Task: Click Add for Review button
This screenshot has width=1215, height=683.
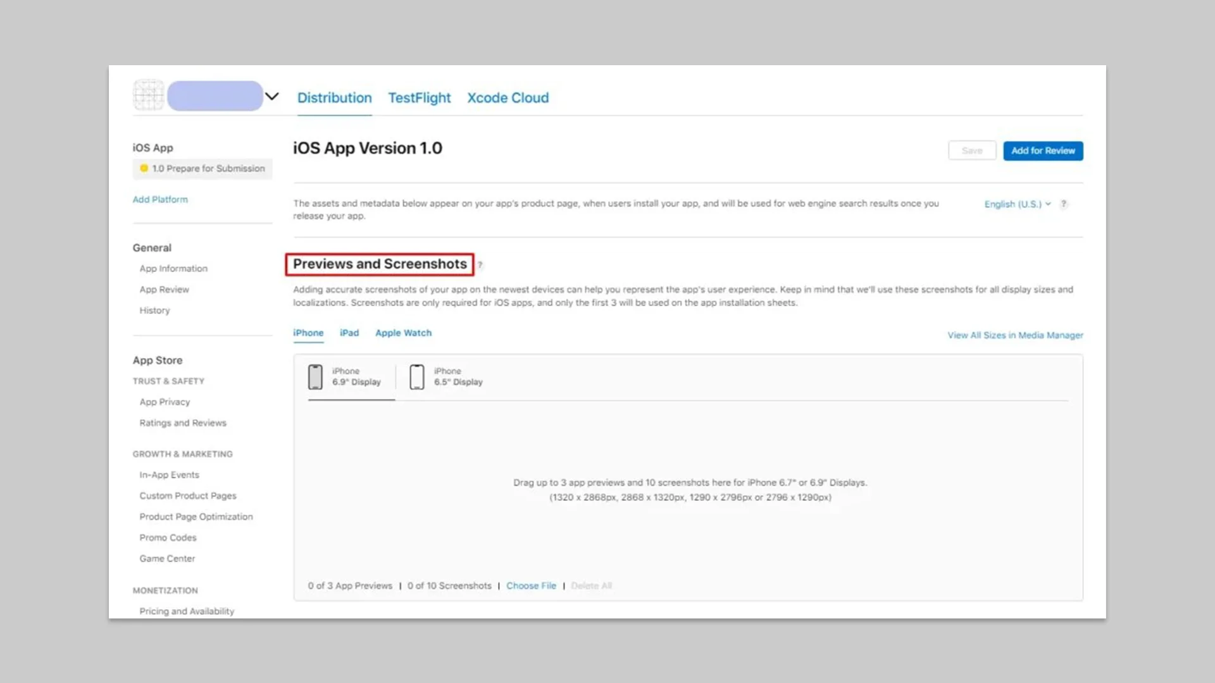Action: pos(1043,151)
